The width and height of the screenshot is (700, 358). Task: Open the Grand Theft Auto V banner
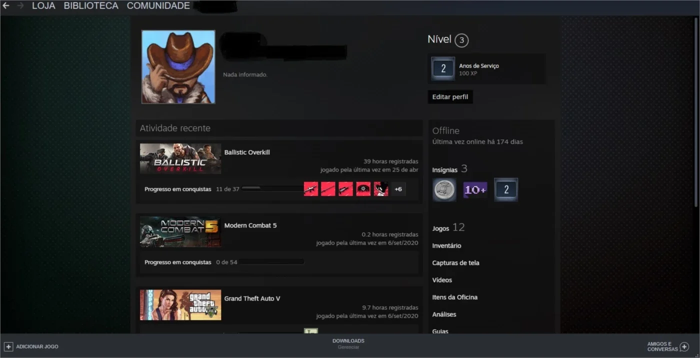click(x=180, y=305)
